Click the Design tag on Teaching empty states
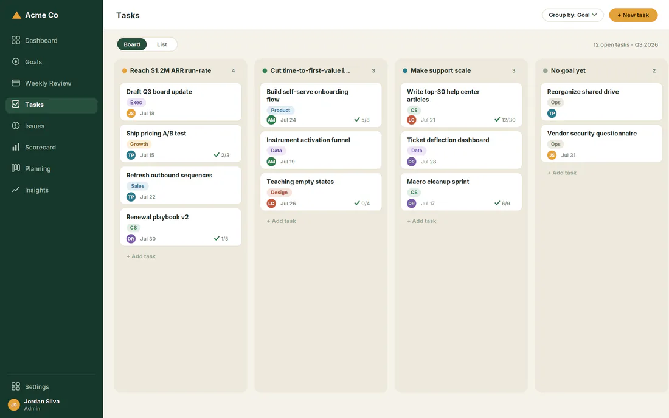This screenshot has height=418, width=669. pyautogui.click(x=279, y=192)
